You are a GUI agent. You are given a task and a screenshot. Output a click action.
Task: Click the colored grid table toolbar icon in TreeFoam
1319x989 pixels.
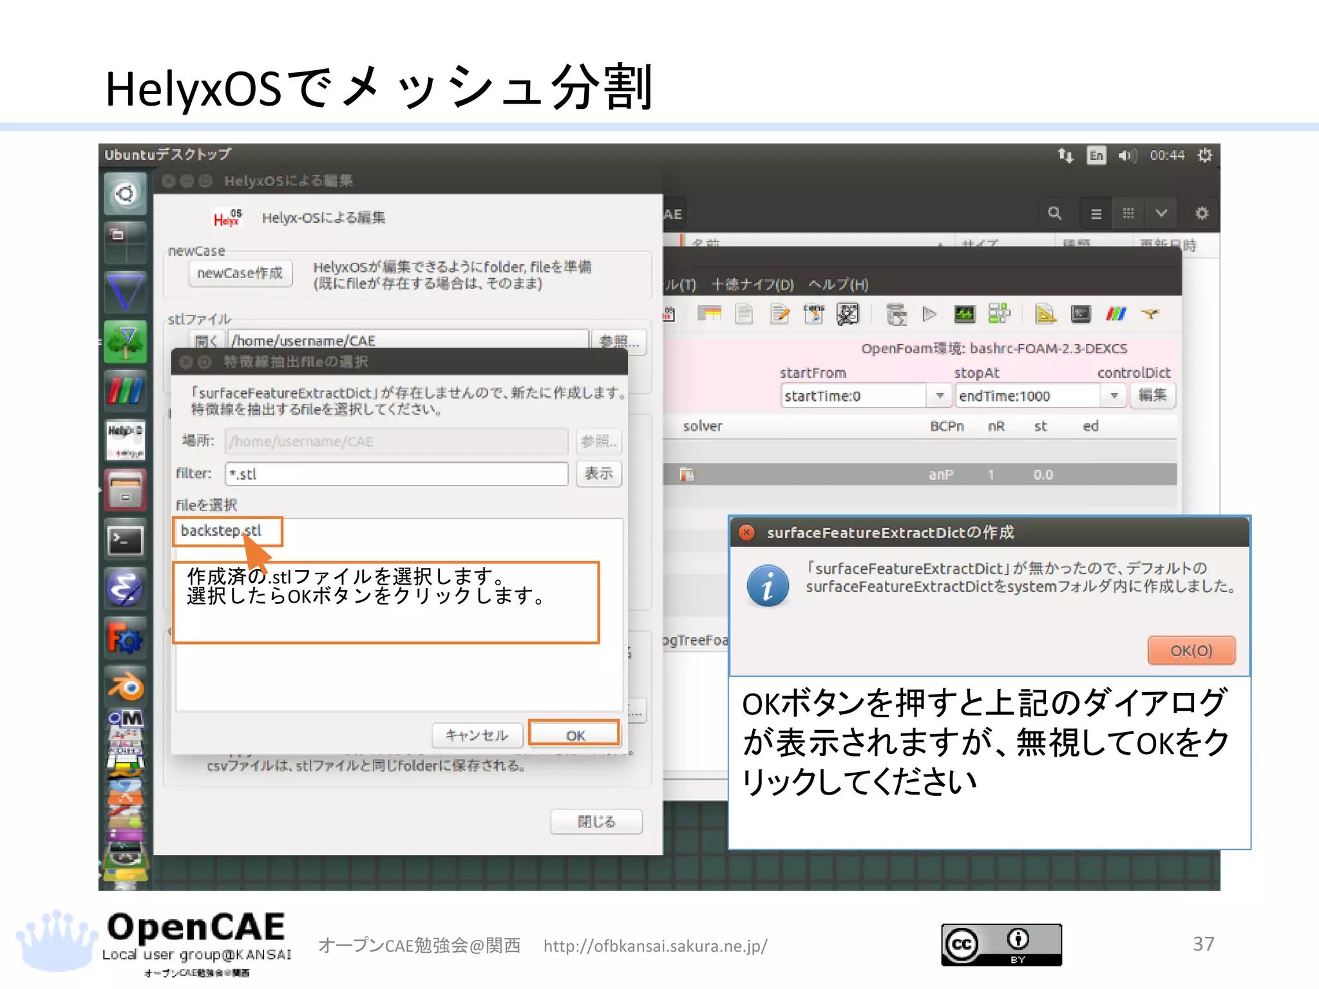click(709, 314)
